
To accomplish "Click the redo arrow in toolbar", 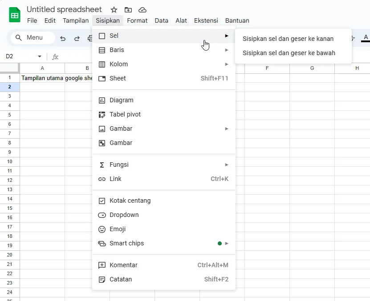I will pyautogui.click(x=77, y=38).
